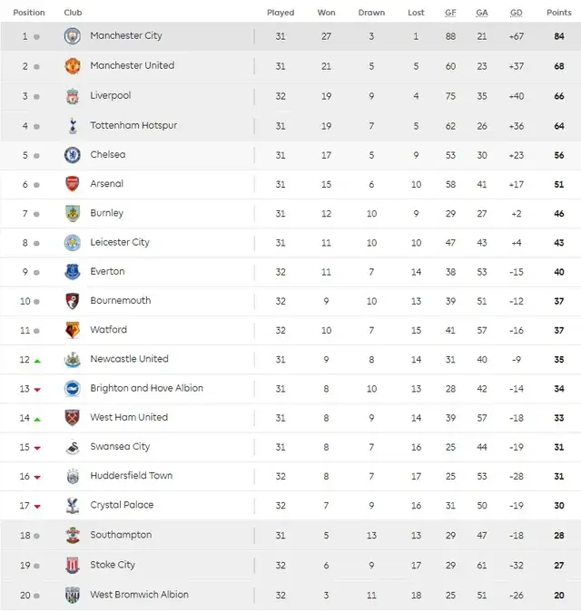
Task: Open the Burnley club link
Action: [106, 213]
